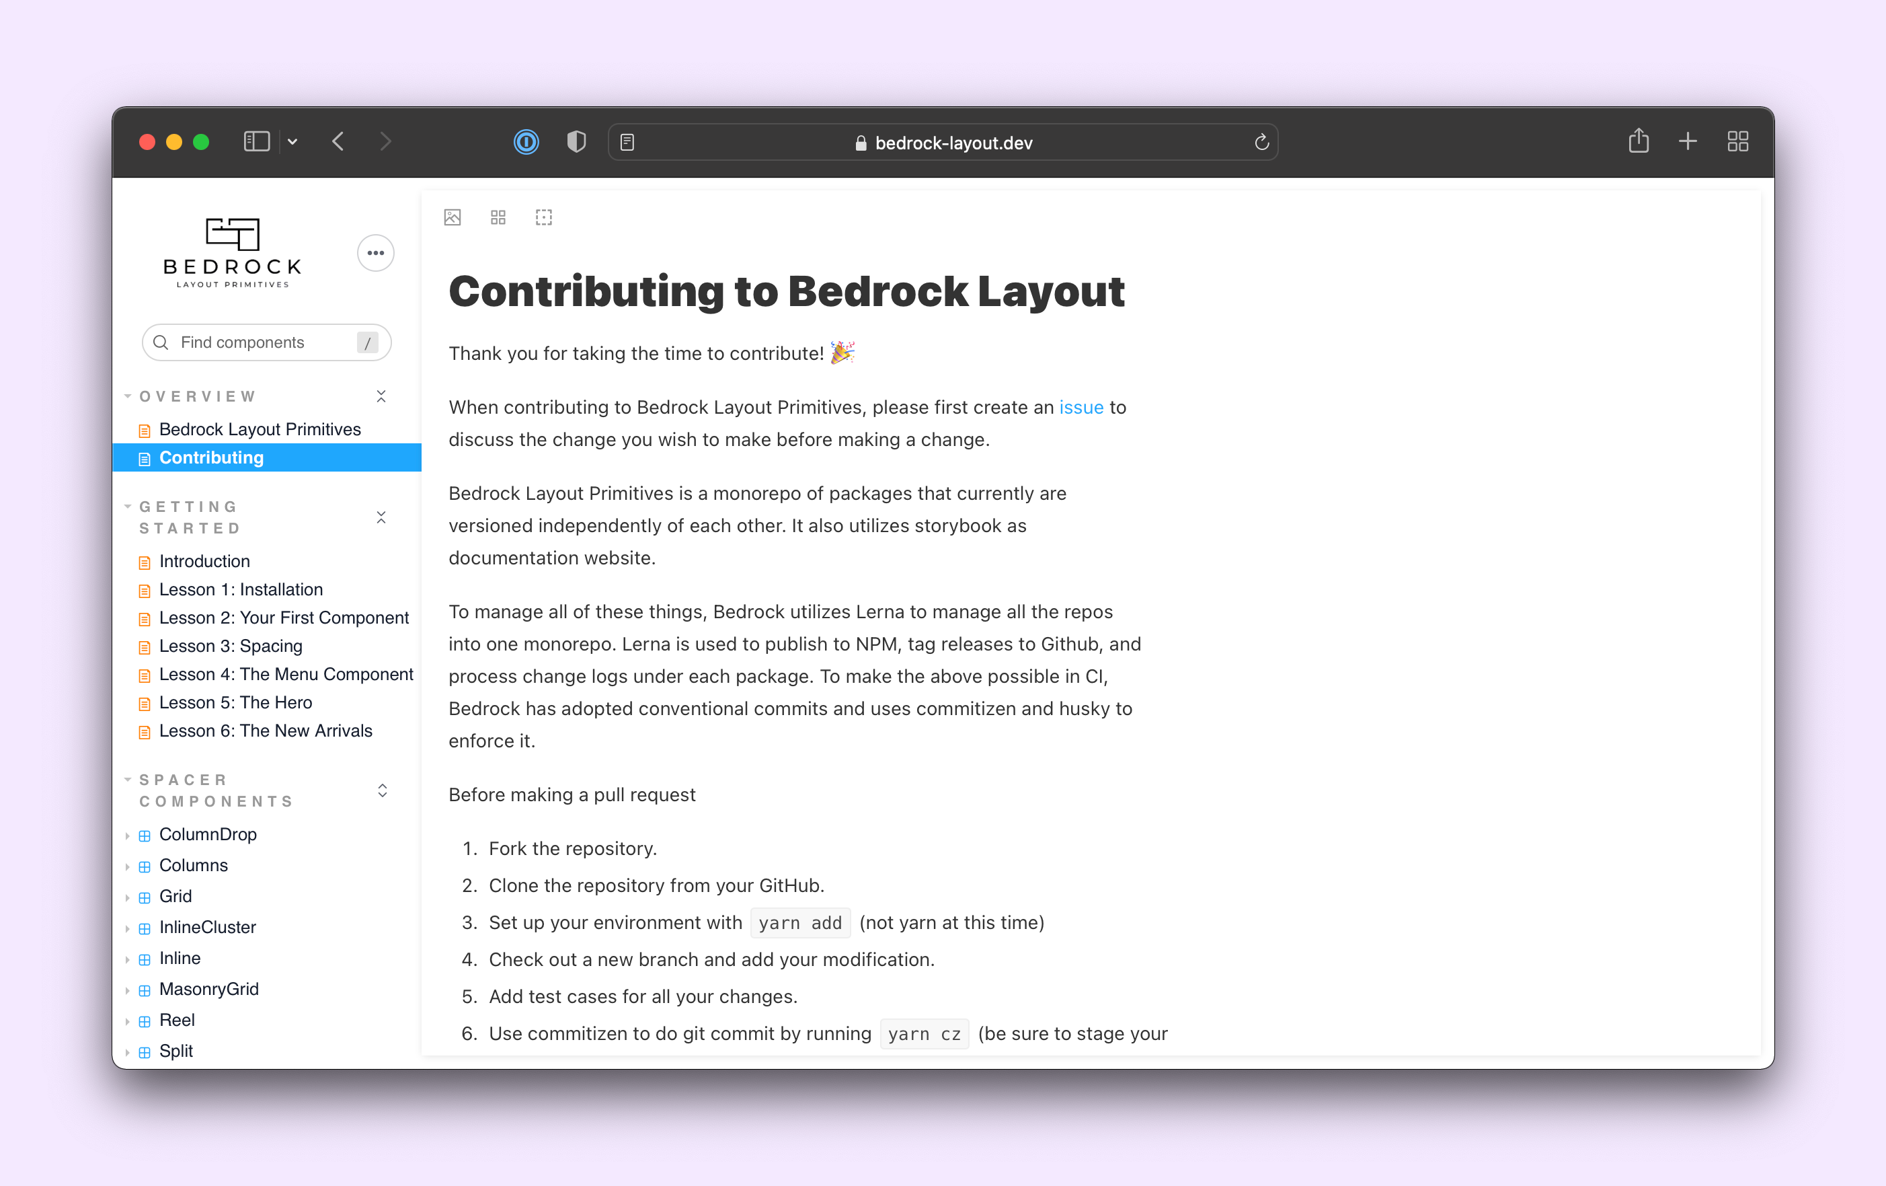This screenshot has width=1886, height=1186.
Task: Toggle grid overlay in canvas toolbar
Action: [x=498, y=217]
